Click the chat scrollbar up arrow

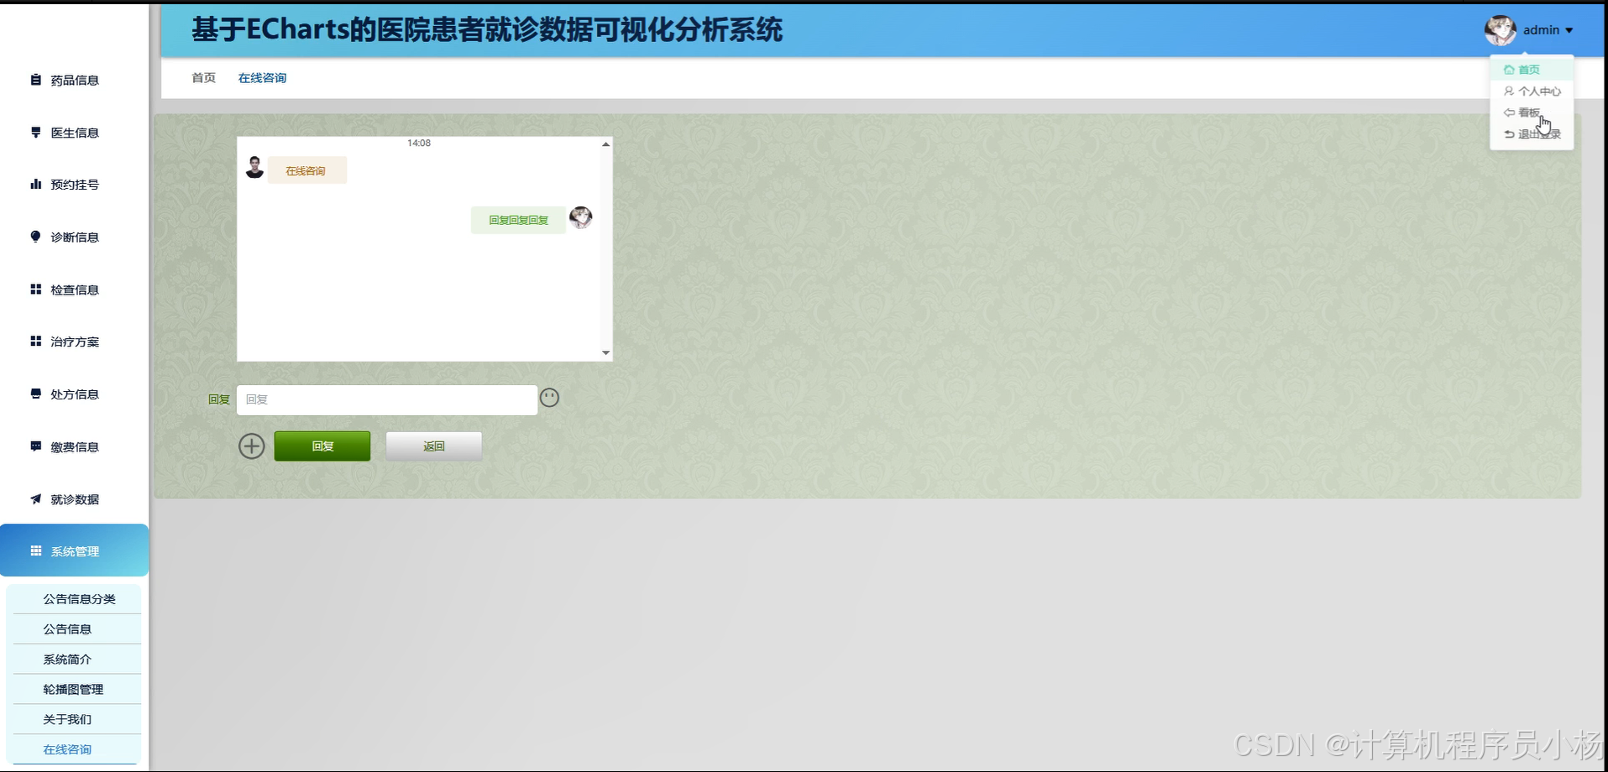click(605, 144)
